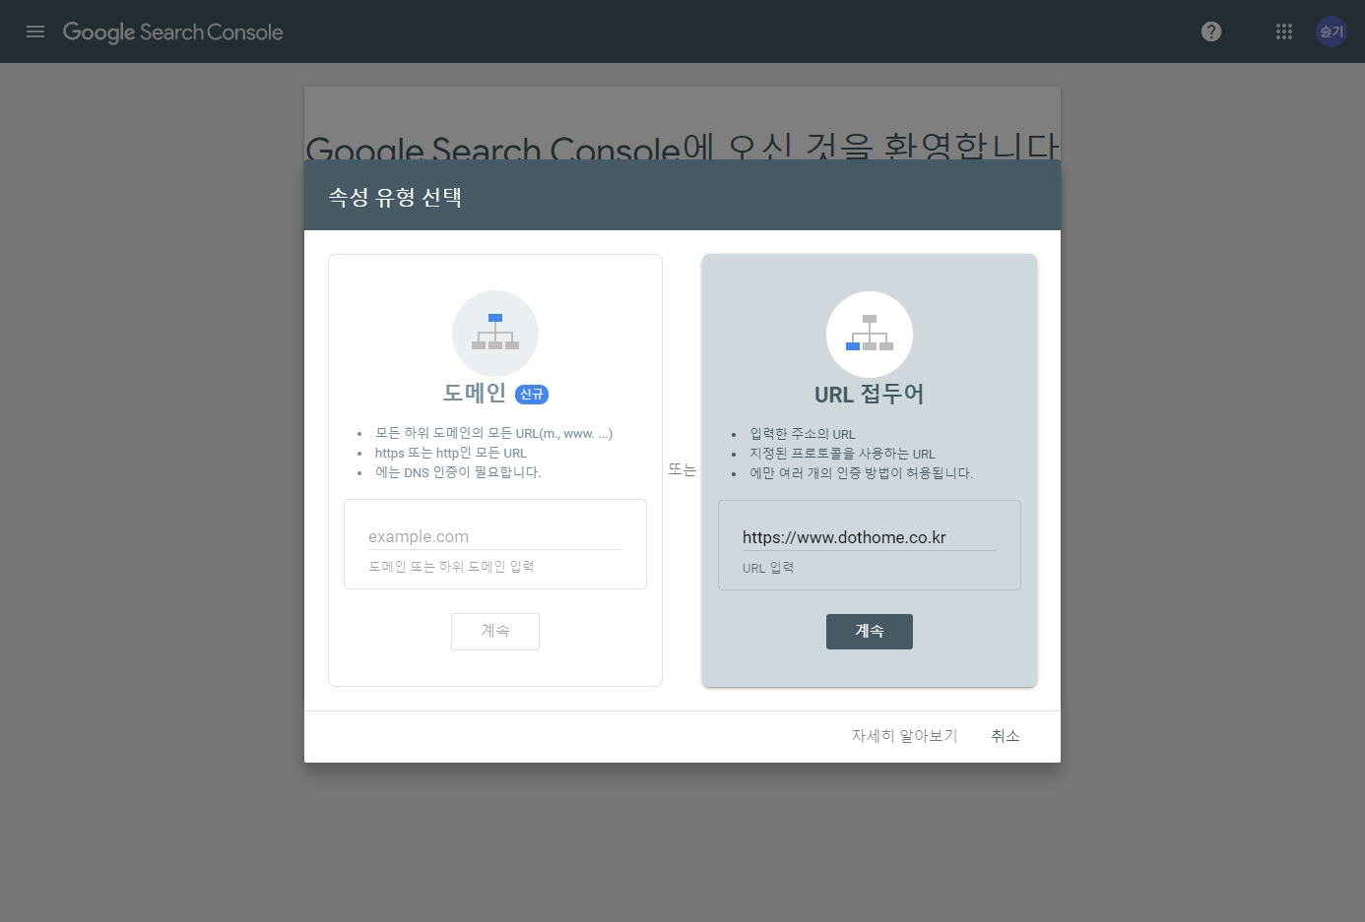
Task: Click the text 'https 또는 http인 모든 URL'
Action: tap(451, 453)
